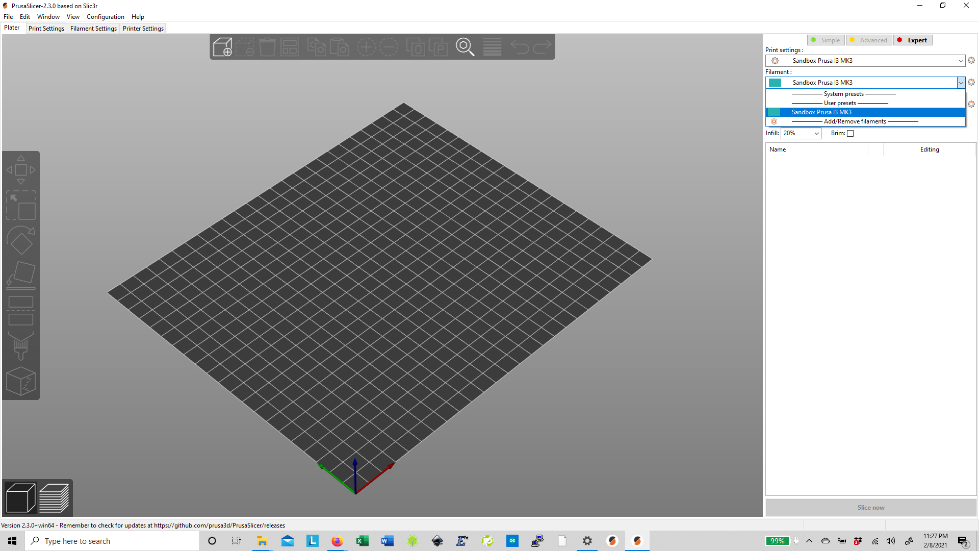Collapse the Filament preset dropdown arrow
The image size is (979, 551).
click(x=961, y=83)
